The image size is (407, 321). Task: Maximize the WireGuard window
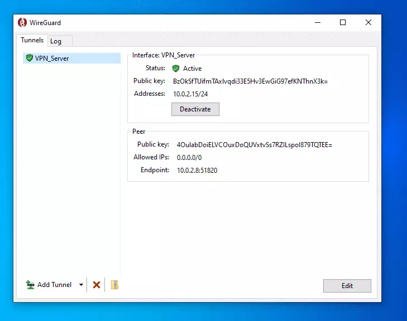point(343,22)
